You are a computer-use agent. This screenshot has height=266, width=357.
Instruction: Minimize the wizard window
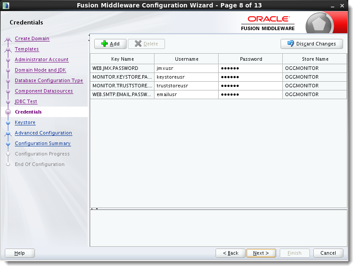(333, 6)
